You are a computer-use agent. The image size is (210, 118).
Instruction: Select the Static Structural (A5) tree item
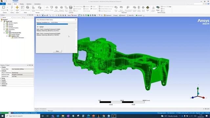pyautogui.click(x=14, y=33)
